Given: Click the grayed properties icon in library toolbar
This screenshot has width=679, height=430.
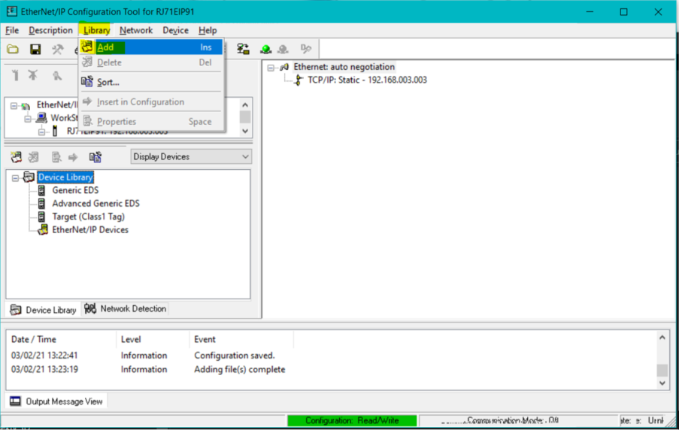Looking at the screenshot, I should [56, 157].
